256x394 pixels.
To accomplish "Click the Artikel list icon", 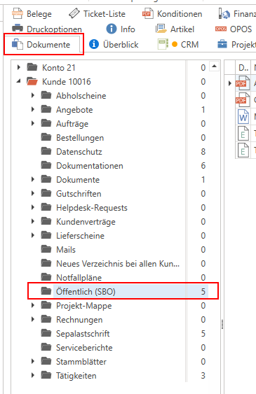I will tap(161, 29).
